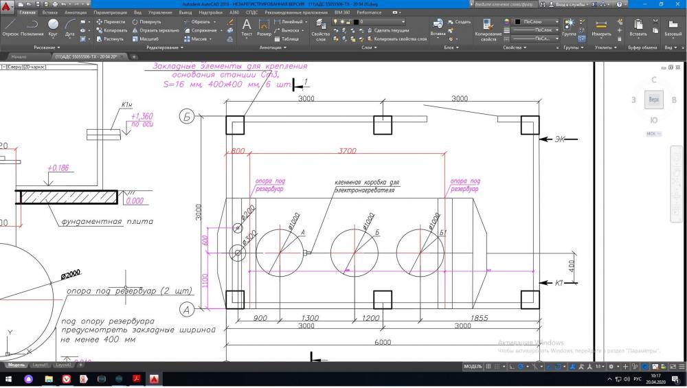The image size is (687, 388).
Task: Click Копирование свойств match properties icon
Action: tap(488, 29)
